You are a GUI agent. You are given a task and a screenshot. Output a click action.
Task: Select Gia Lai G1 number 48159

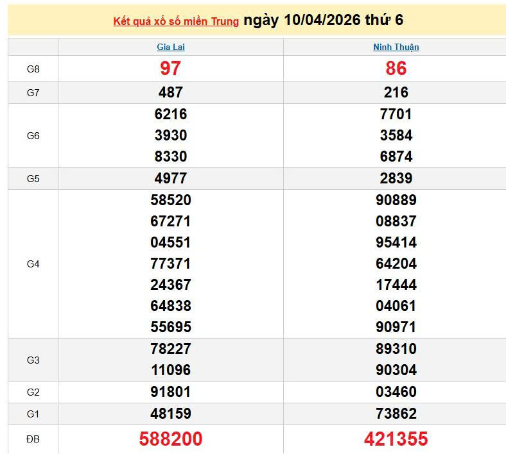coord(171,414)
